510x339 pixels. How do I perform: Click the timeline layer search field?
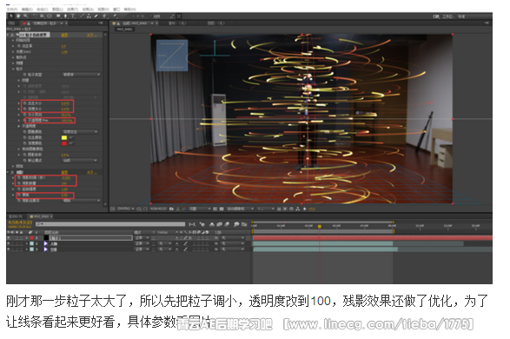(x=110, y=224)
